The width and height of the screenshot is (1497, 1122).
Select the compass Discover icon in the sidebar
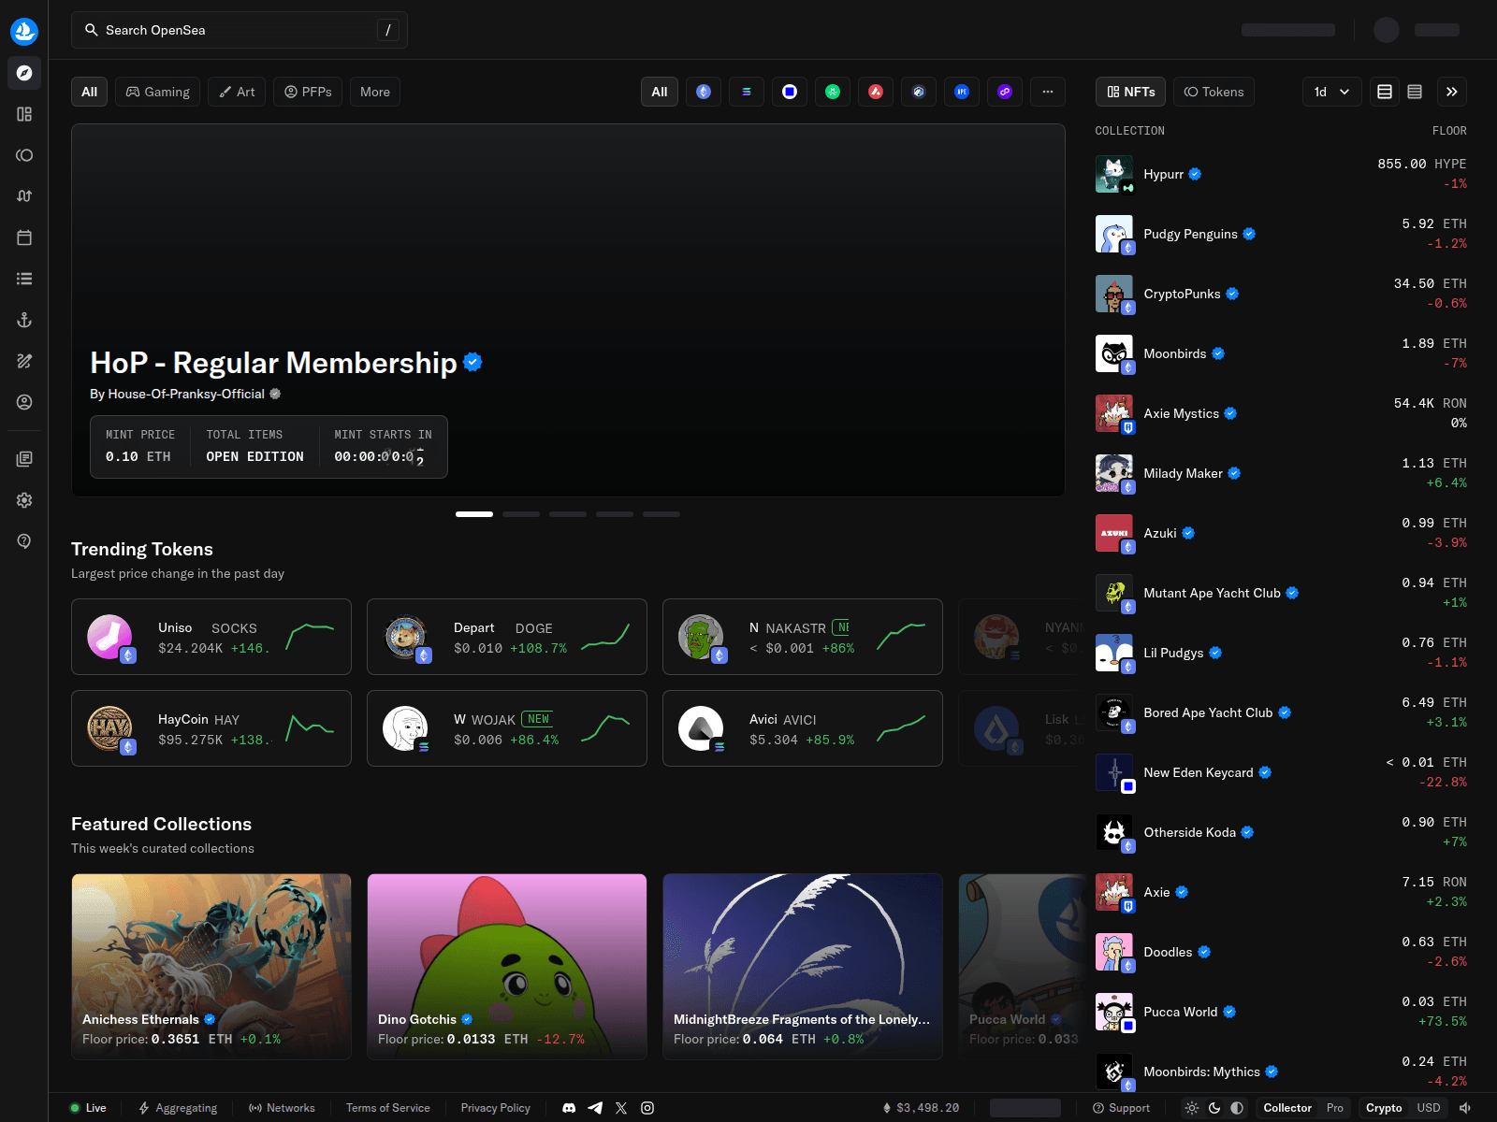24,73
